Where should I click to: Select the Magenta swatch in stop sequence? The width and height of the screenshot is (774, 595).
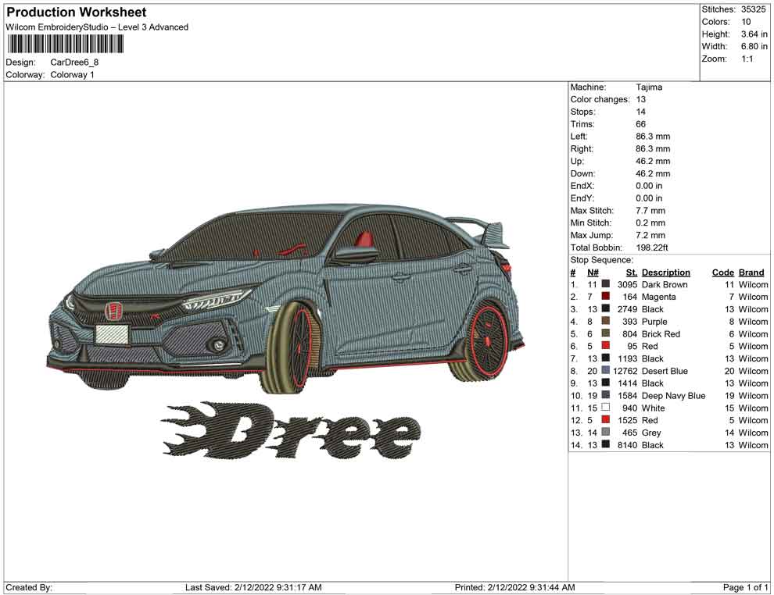click(605, 297)
